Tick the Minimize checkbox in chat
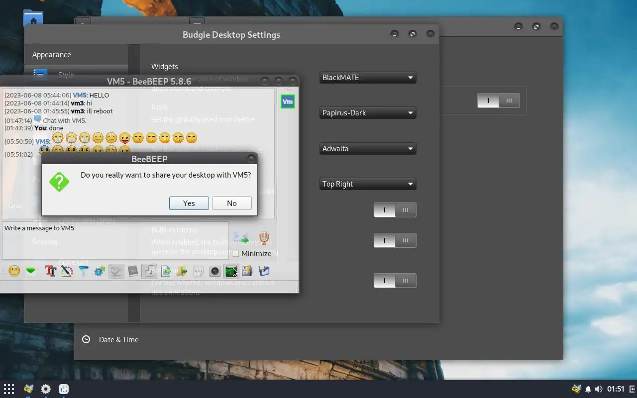637x398 pixels. coord(236,254)
